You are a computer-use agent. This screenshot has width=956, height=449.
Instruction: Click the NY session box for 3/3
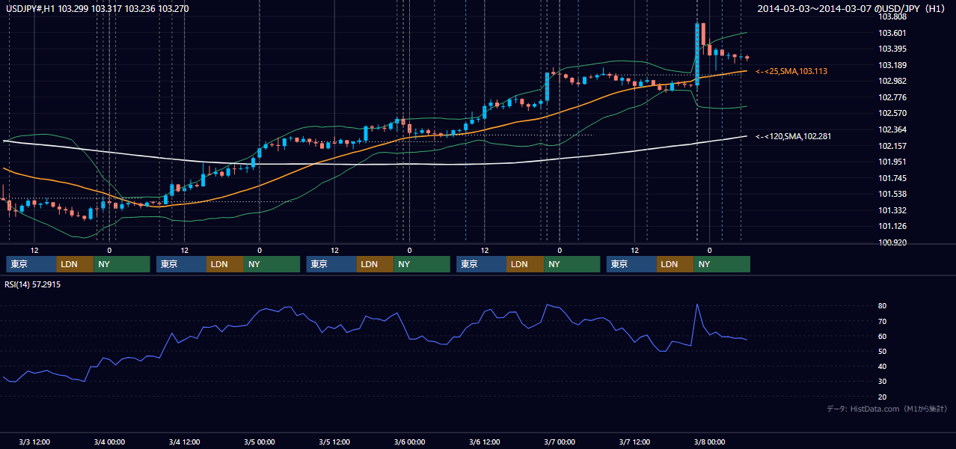(x=122, y=264)
